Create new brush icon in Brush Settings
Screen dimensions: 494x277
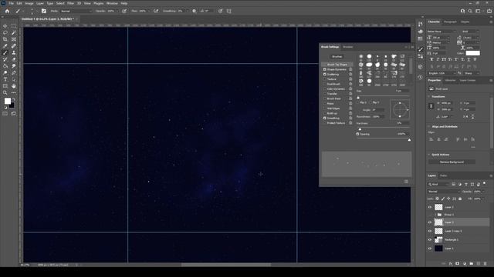pos(407,182)
